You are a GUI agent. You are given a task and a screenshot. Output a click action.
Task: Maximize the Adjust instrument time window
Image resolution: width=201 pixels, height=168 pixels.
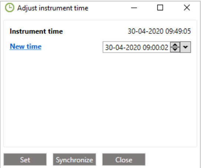160,8
